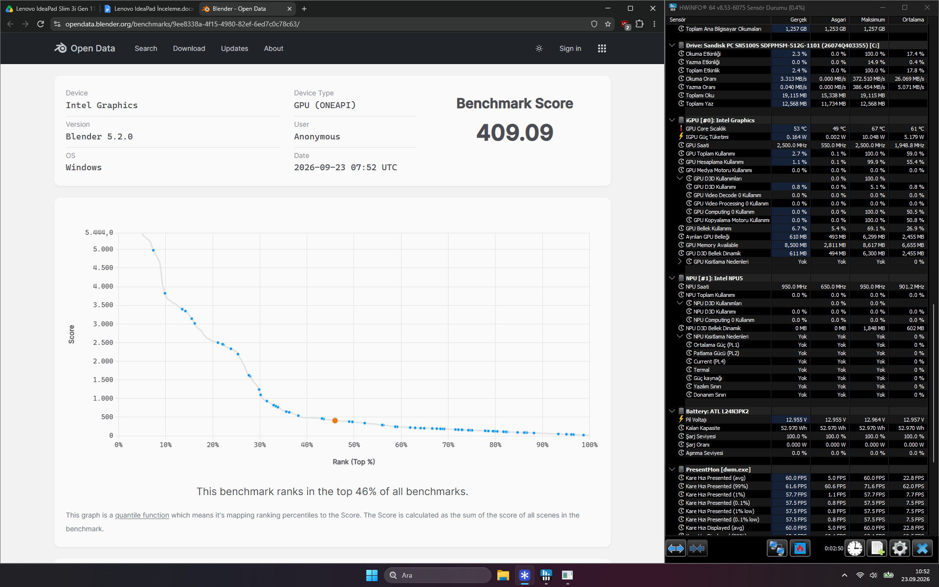Switch to Lenovo IdeaPad Slim 3i tab
This screenshot has height=587, width=939.
(x=50, y=9)
